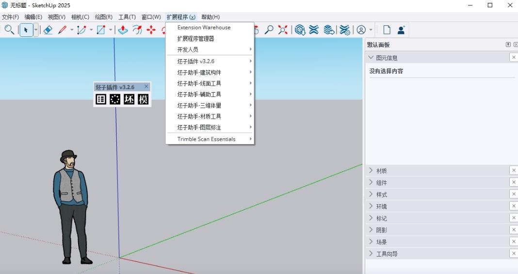
Task: Open the 坯子插件 v3.2.6 submenu
Action: click(210, 62)
